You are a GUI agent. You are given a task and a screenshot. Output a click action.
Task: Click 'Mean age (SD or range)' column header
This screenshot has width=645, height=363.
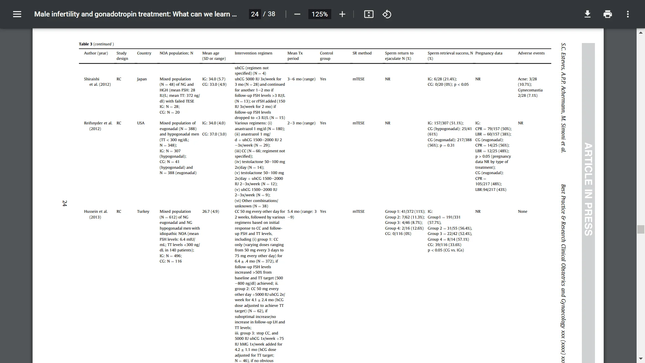tap(214, 56)
